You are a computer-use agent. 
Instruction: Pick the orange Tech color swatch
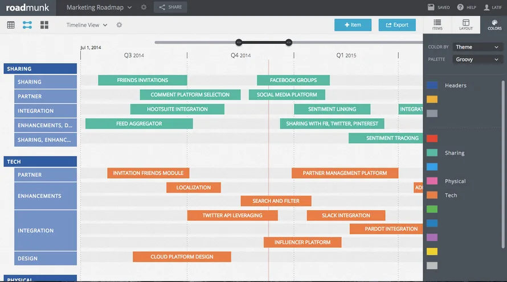pyautogui.click(x=432, y=195)
